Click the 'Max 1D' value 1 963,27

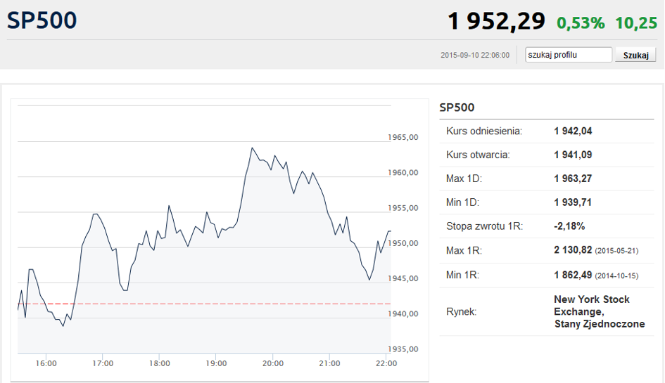tap(573, 178)
